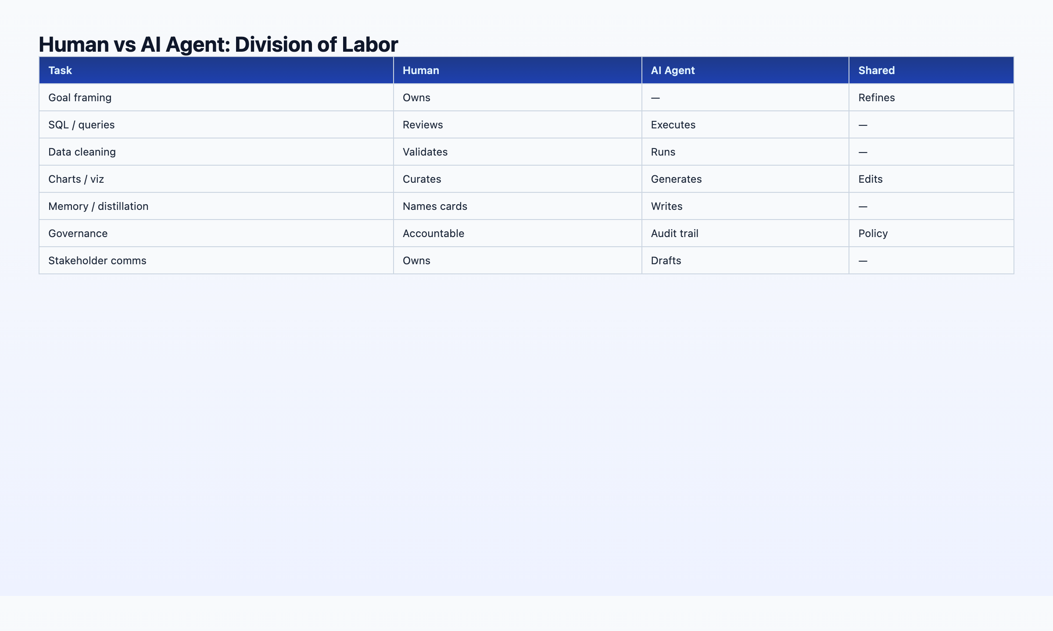
Task: Click the 'SQL / queries' task cell
Action: click(216, 124)
